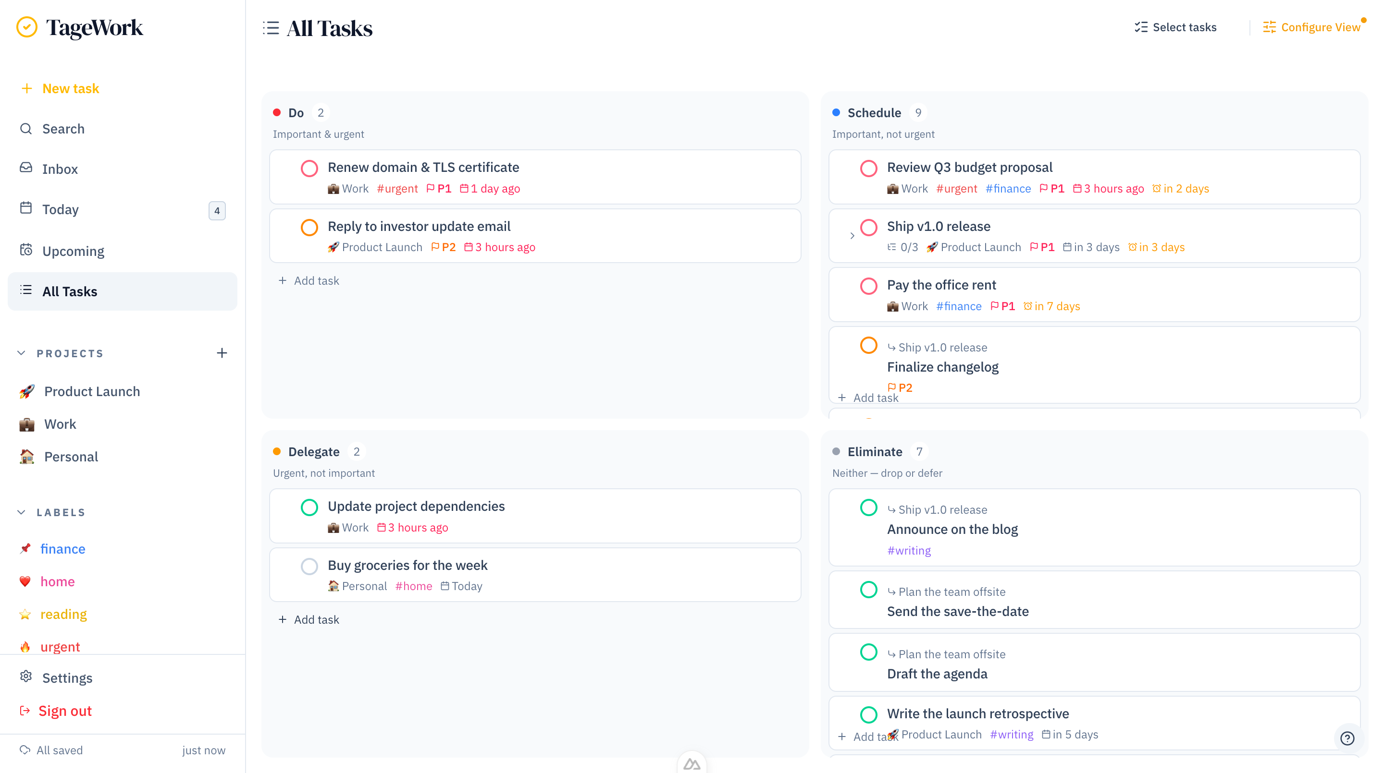
Task: Open the Upcoming view
Action: coord(123,251)
